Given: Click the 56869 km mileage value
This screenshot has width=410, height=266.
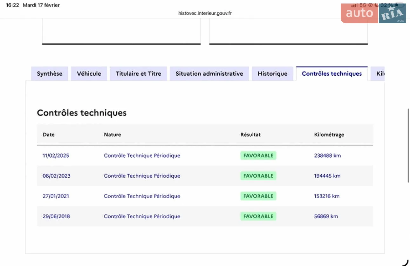Looking at the screenshot, I should coord(326,216).
